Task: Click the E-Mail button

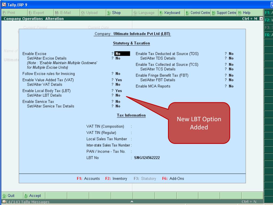Action: point(67,13)
